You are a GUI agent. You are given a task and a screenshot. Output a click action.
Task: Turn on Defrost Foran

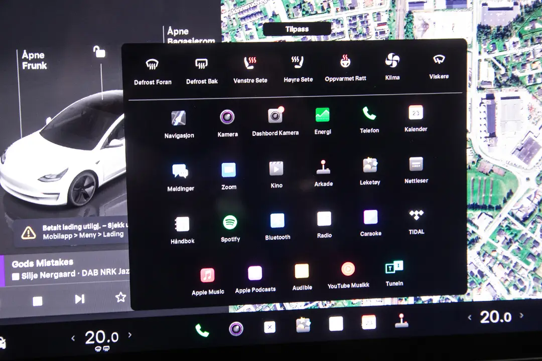click(x=153, y=71)
